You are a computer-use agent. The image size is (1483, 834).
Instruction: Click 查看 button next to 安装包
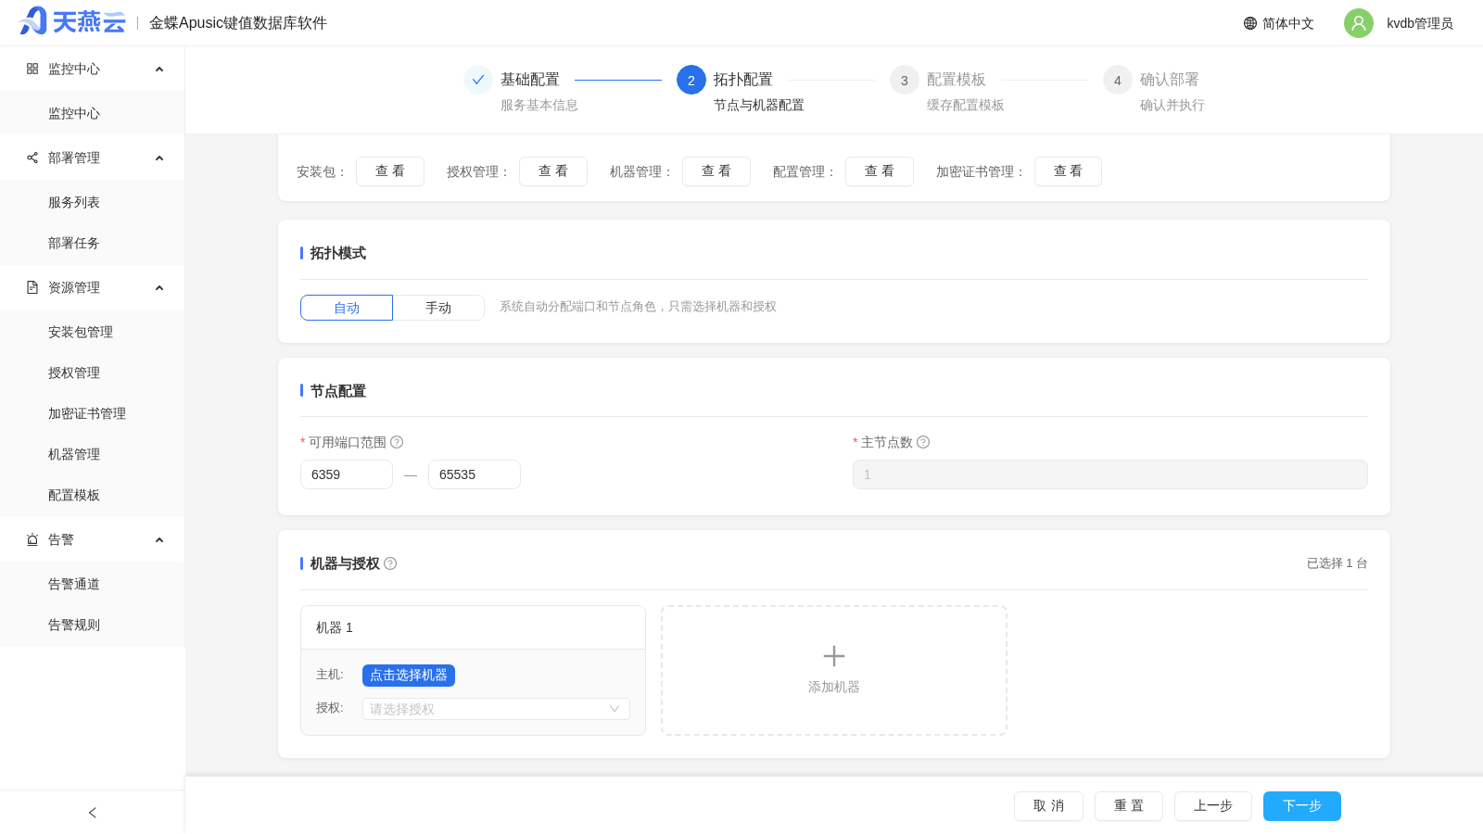(x=390, y=171)
